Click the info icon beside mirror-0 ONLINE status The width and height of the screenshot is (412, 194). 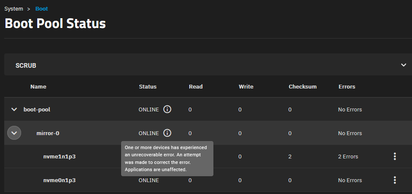coord(167,133)
